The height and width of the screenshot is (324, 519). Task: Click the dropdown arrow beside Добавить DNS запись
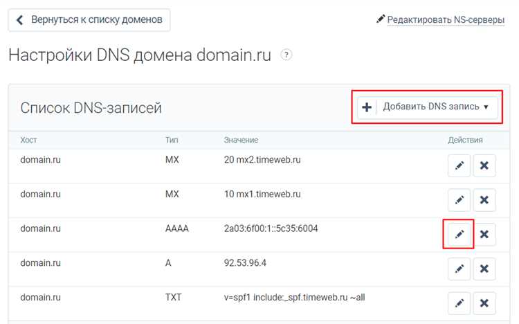point(486,107)
